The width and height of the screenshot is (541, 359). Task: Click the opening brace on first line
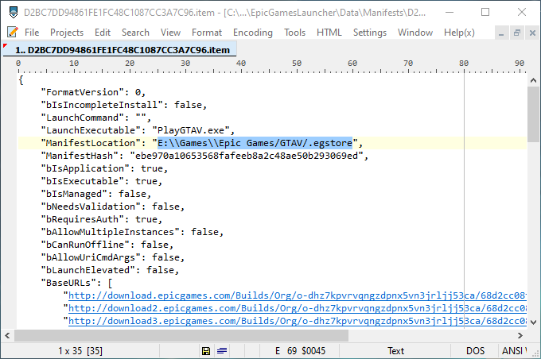[x=21, y=80]
